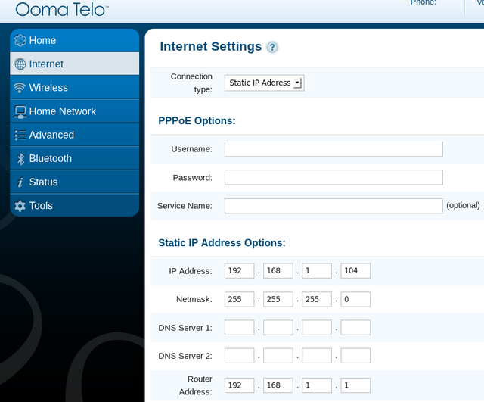Click DNS Server 1 first octet

click(x=239, y=328)
